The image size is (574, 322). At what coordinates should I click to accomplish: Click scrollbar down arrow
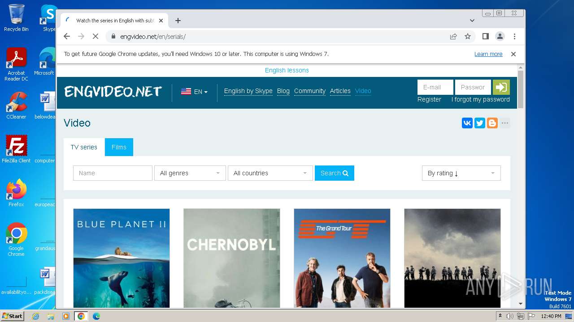pyautogui.click(x=521, y=304)
